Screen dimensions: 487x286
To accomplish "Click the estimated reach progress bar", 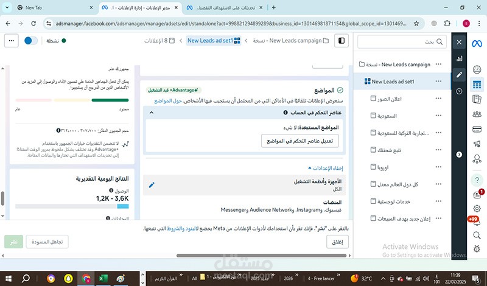I will [72, 206].
